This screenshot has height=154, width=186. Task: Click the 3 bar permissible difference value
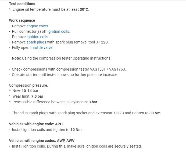click(93, 102)
